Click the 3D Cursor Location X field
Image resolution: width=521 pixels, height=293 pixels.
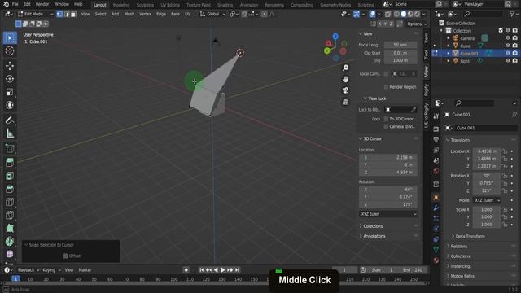(x=388, y=157)
